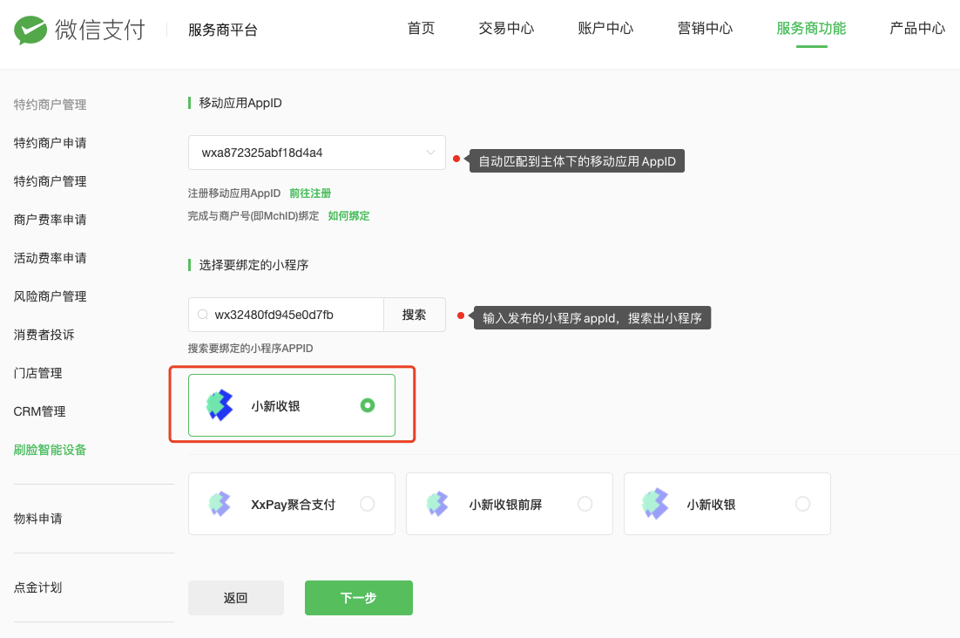Go to 首页 tab
Viewport: 960px width, 638px height.
point(422,28)
